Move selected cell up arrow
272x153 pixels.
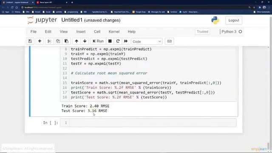coord(76,41)
